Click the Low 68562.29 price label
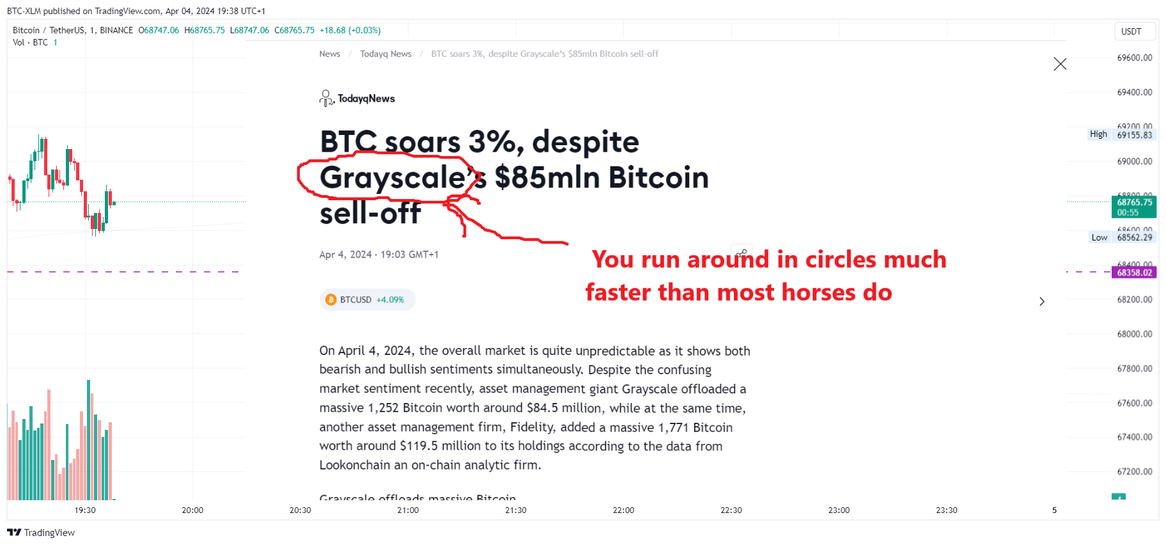 [x=1122, y=237]
